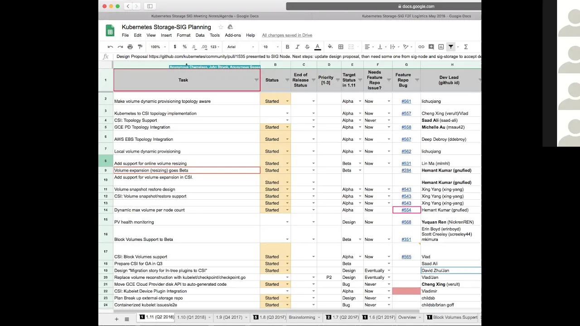Image resolution: width=580 pixels, height=326 pixels.
Task: Print the spreadsheet via toolbar icon
Action: (130, 47)
